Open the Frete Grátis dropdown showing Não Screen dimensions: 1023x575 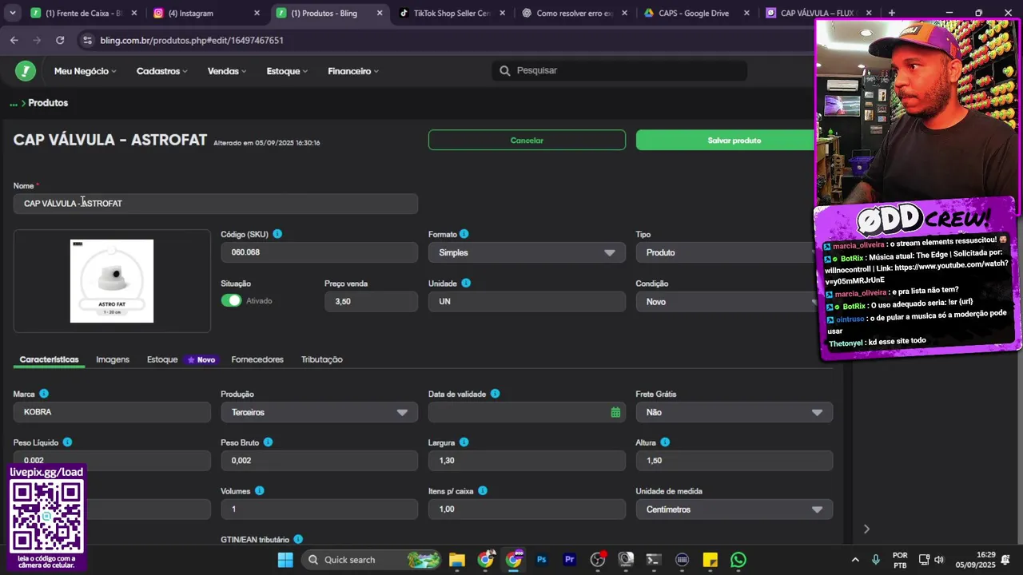(x=734, y=412)
